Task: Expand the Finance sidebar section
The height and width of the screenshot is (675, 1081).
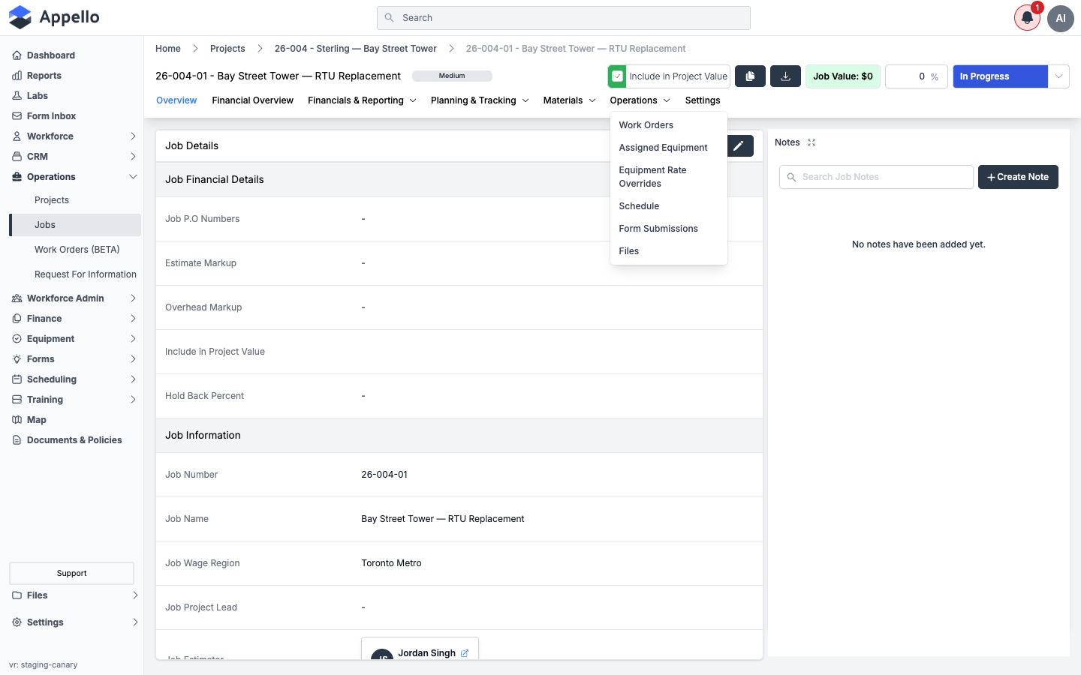Action: click(75, 319)
